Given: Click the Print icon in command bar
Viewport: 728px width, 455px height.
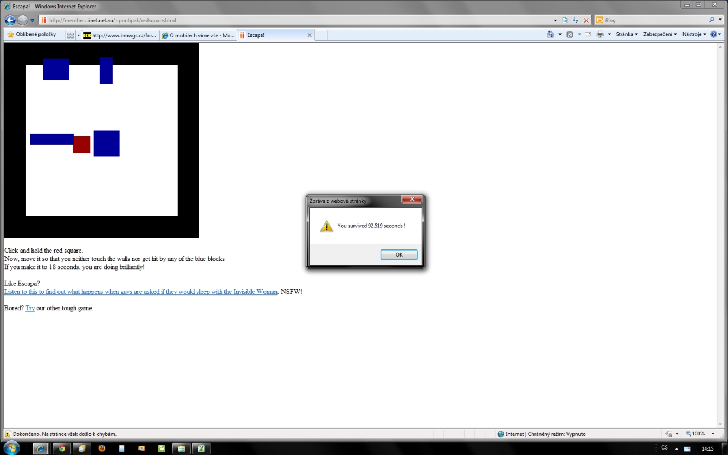Looking at the screenshot, I should [x=600, y=34].
